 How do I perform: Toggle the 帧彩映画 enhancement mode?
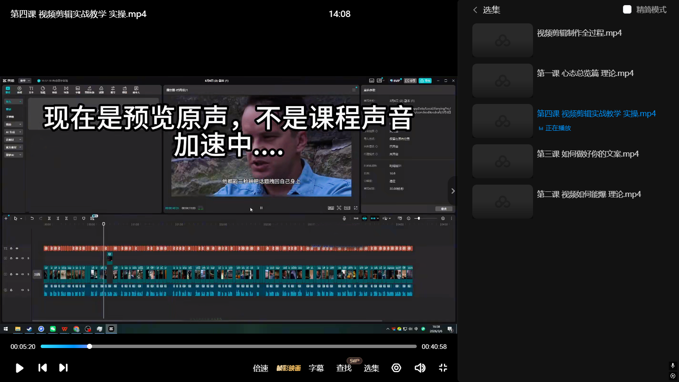point(289,368)
